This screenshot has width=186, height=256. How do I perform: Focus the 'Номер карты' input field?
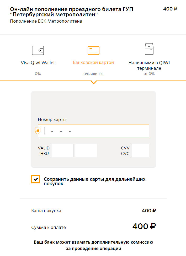coord(93,131)
